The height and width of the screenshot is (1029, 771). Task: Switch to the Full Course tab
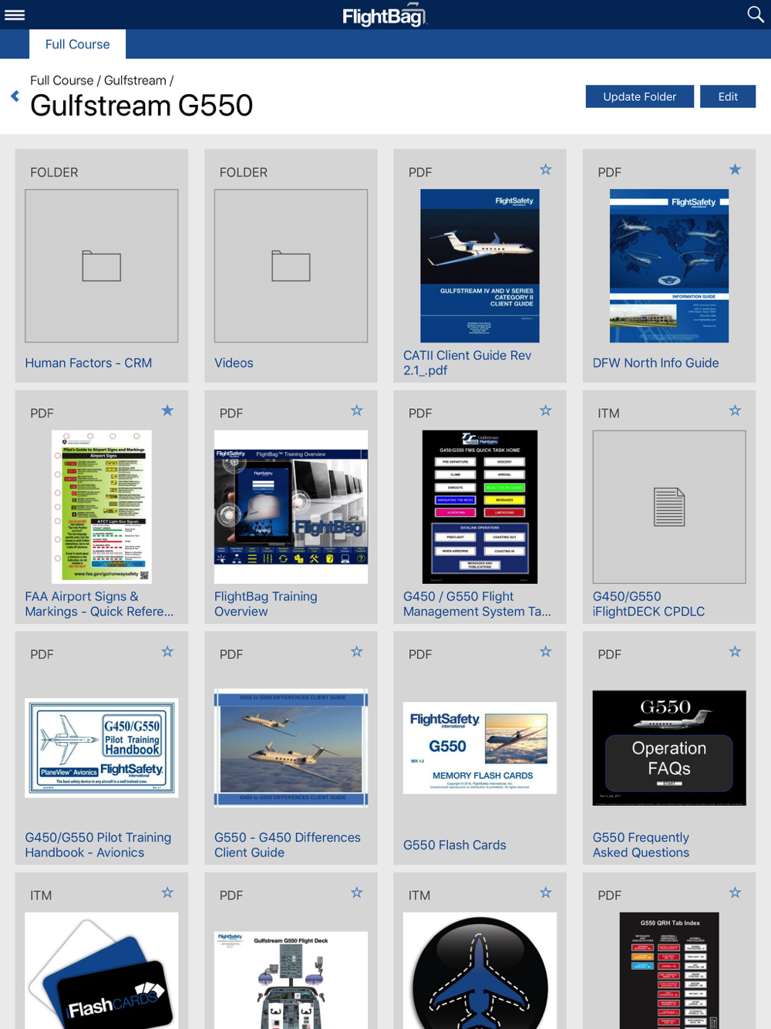coord(78,44)
